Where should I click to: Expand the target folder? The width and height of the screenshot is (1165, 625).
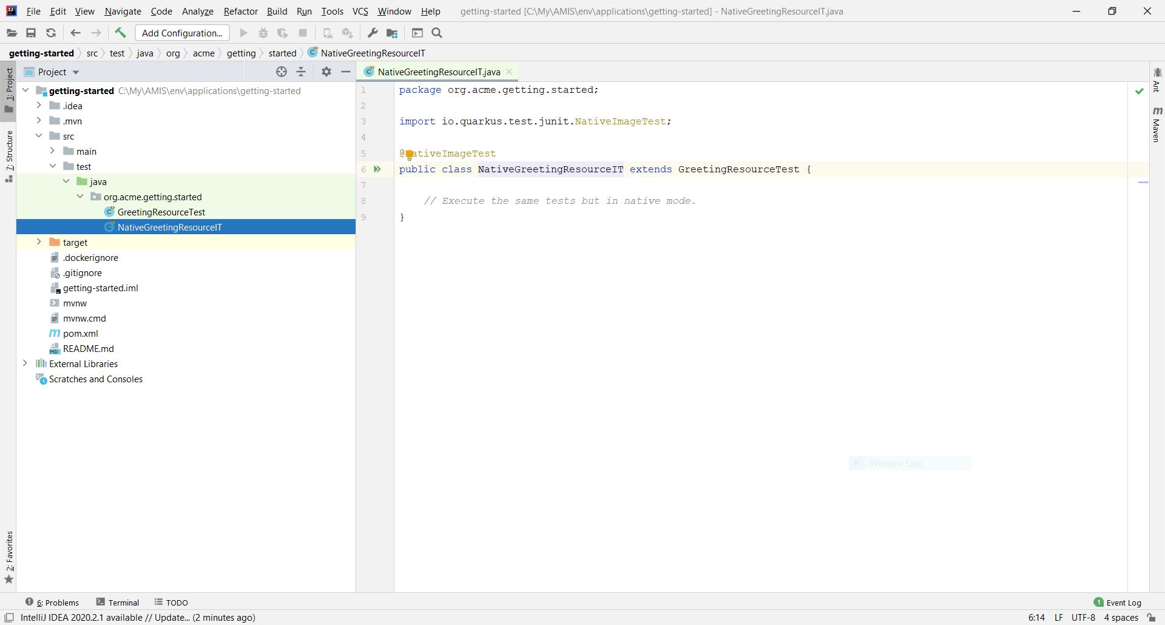point(39,242)
